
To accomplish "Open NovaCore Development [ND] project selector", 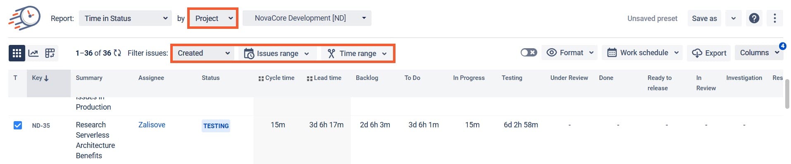I will [x=307, y=18].
